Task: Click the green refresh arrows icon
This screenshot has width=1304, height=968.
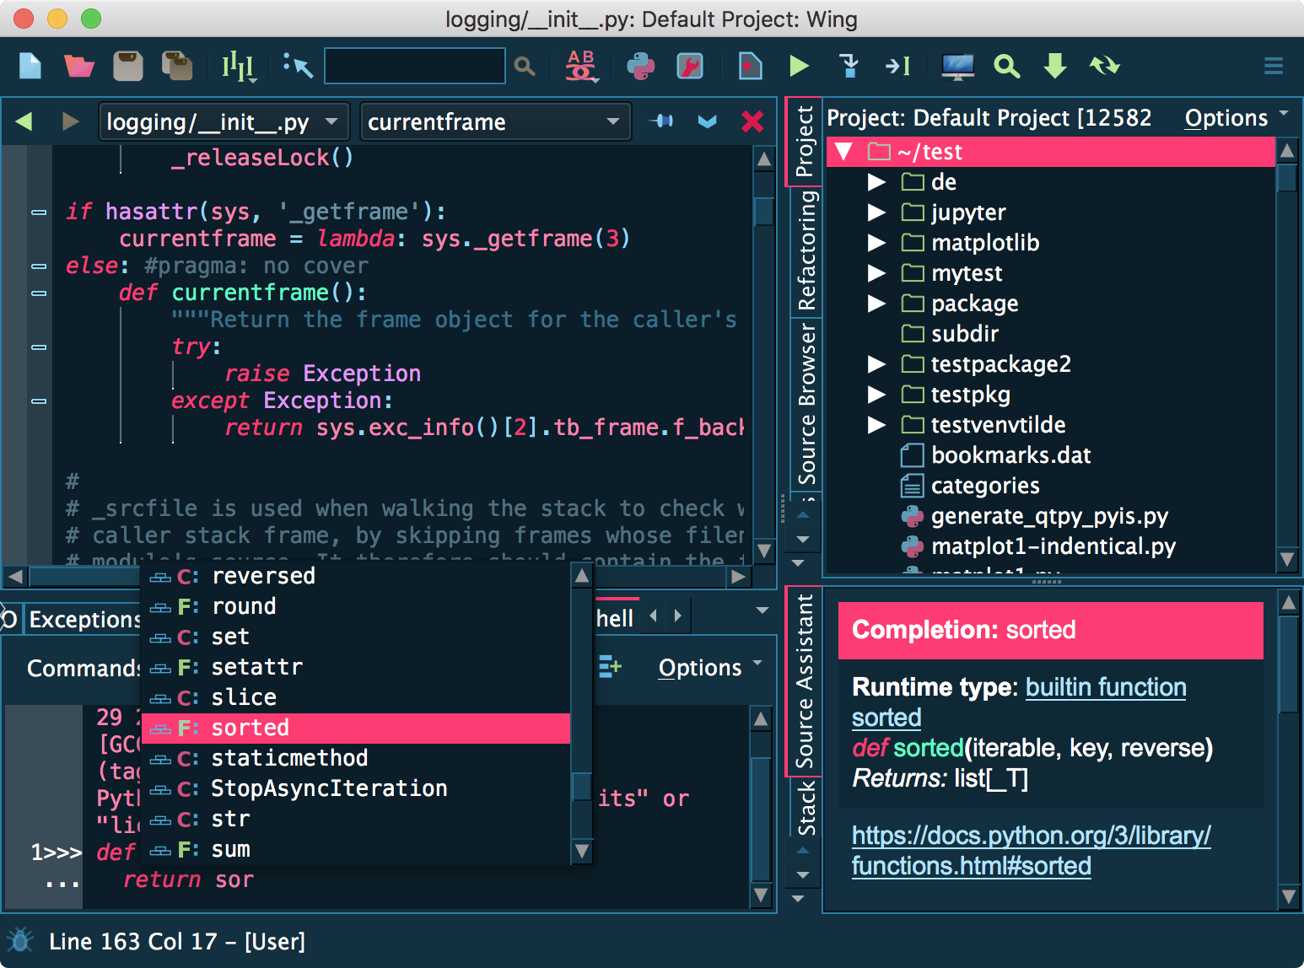Action: [1104, 66]
